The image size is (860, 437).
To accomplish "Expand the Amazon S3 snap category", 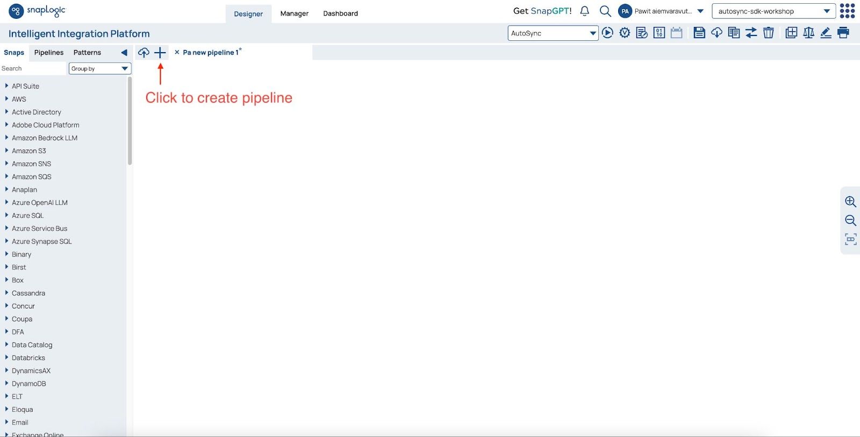I will click(6, 151).
